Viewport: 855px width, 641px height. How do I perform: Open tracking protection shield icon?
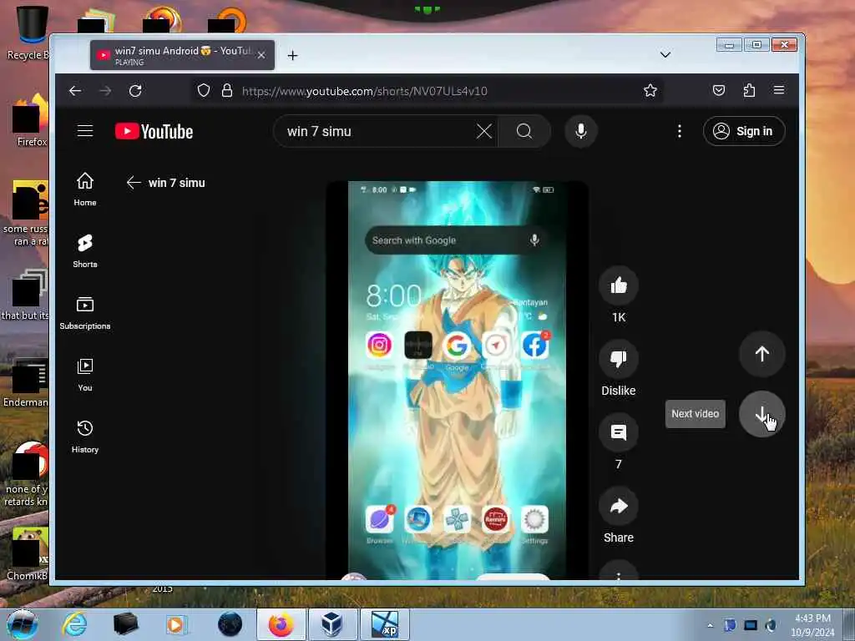(204, 90)
